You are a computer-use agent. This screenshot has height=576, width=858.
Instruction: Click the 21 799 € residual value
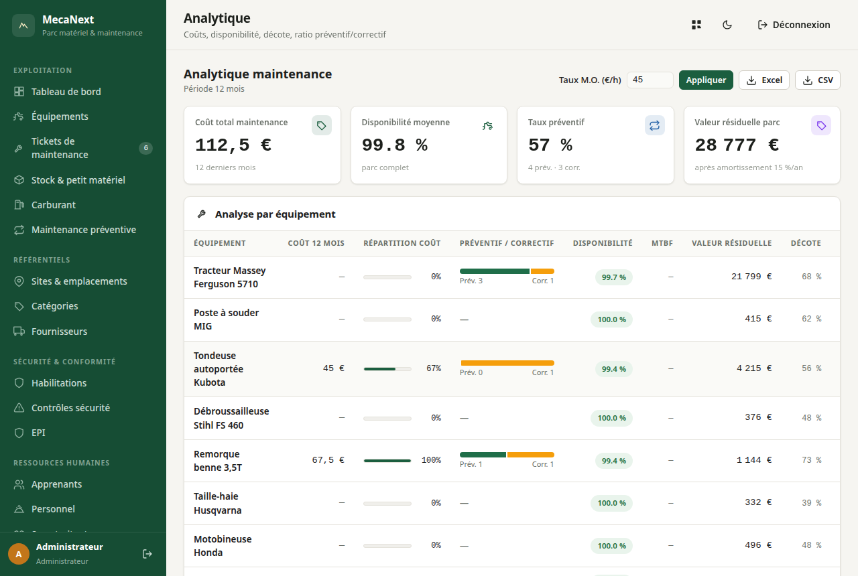click(751, 277)
